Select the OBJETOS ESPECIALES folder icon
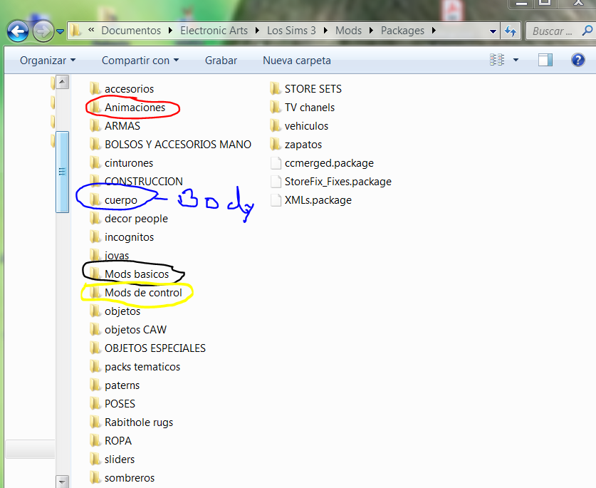This screenshot has width=596, height=488. click(x=95, y=348)
